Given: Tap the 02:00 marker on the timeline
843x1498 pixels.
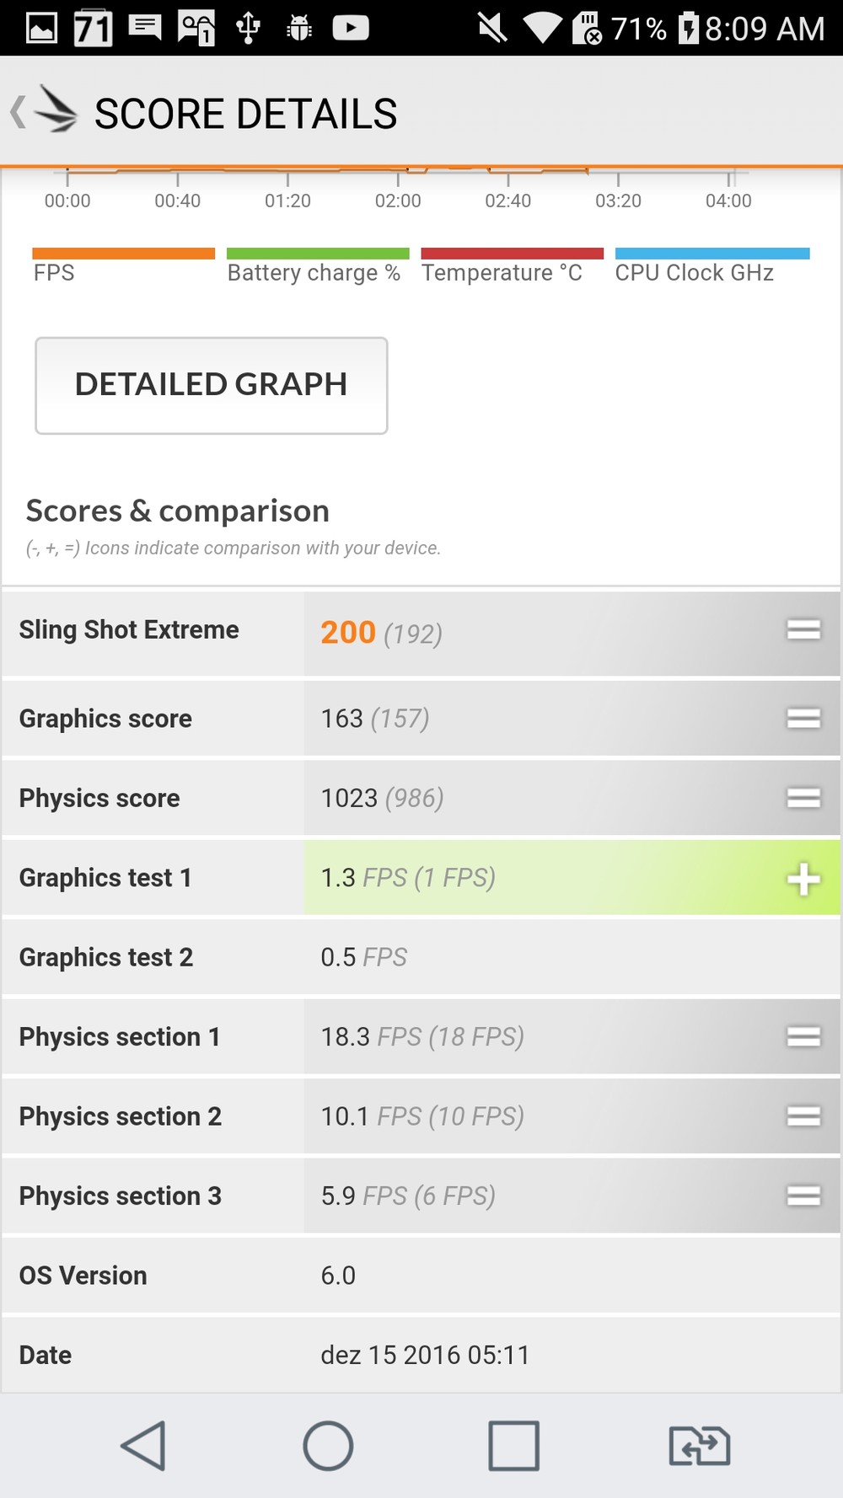Looking at the screenshot, I should (x=398, y=200).
